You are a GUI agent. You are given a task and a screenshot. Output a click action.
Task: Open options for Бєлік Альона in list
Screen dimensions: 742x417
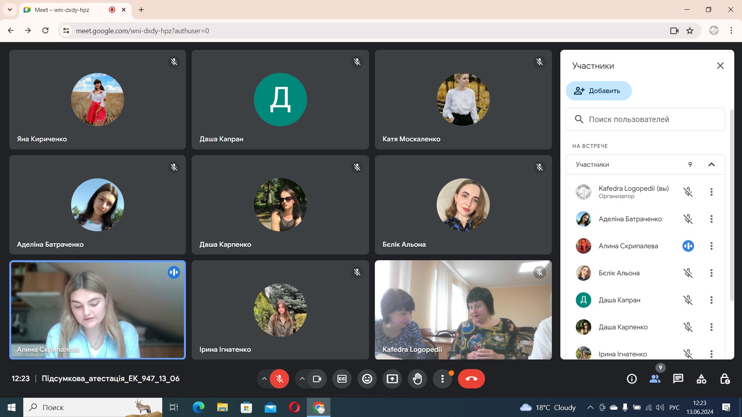(711, 273)
